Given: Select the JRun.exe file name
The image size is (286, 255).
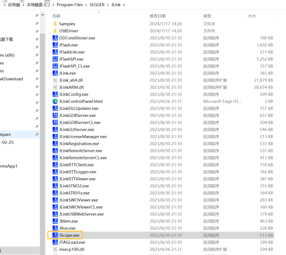Looking at the screenshot, I should [67, 228].
